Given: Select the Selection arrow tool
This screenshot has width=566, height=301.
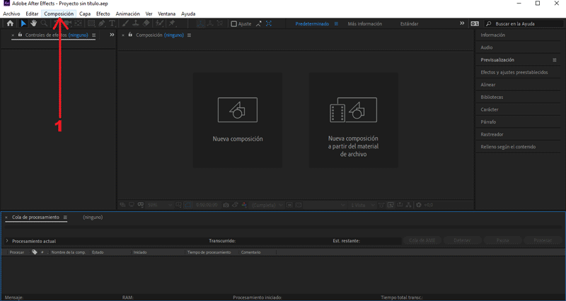Looking at the screenshot, I should [x=23, y=24].
